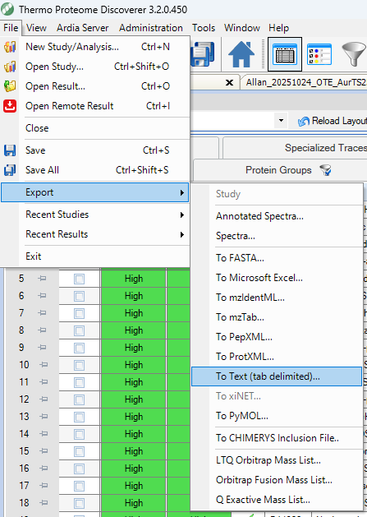Open the File menu
The height and width of the screenshot is (517, 367).
(x=11, y=28)
